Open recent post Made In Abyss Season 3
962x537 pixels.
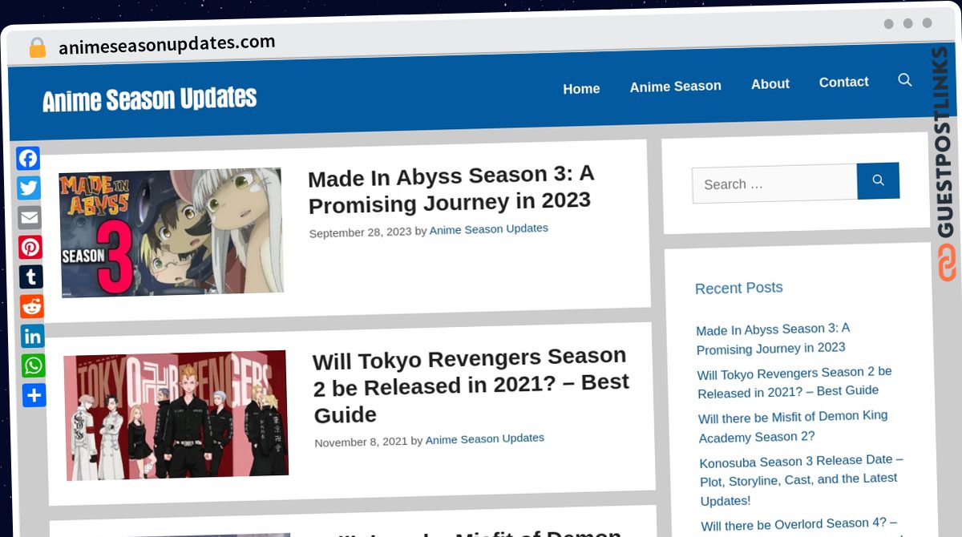pos(773,338)
